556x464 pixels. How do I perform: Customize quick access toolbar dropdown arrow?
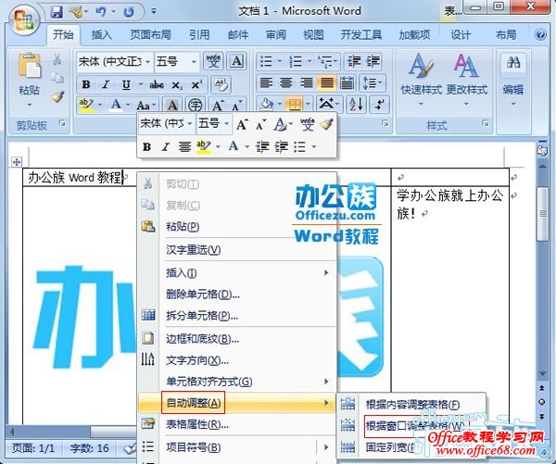[154, 11]
